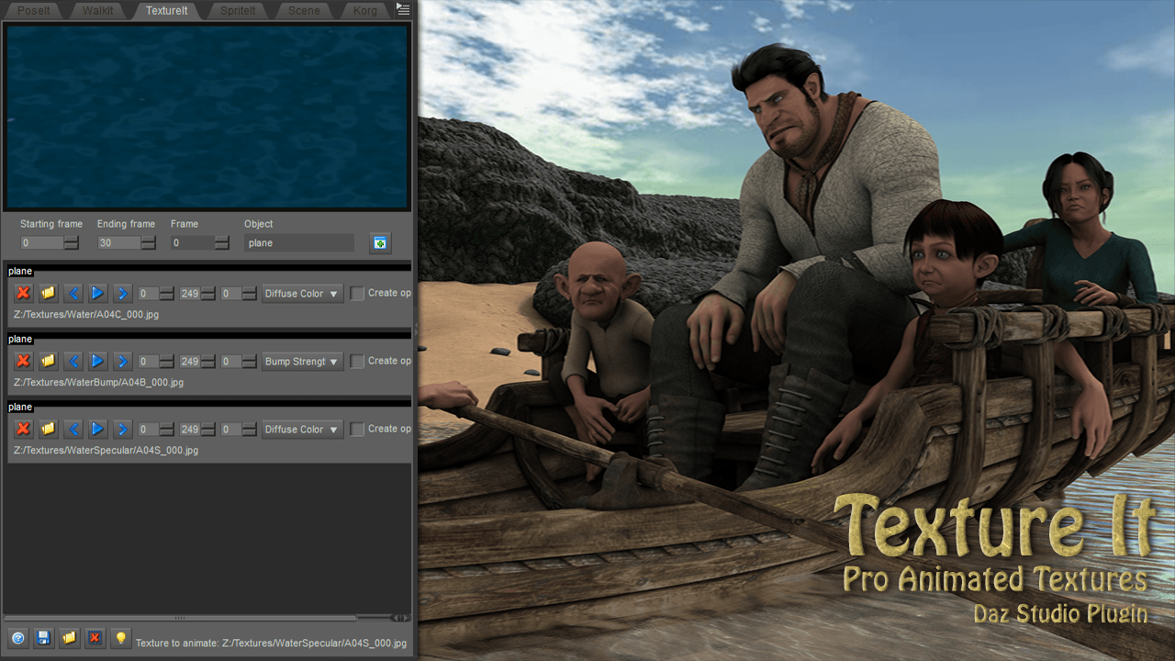The height and width of the screenshot is (661, 1175).
Task: Browse folder for the WaterSpecular/A04S texture row
Action: pos(48,430)
